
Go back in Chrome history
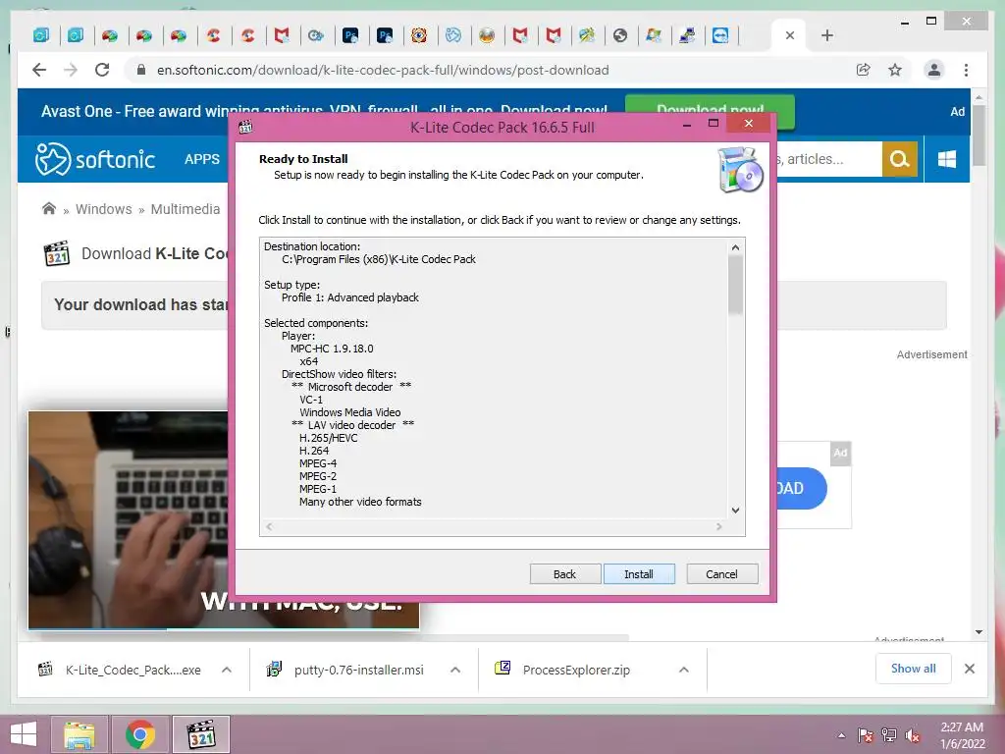click(x=39, y=70)
